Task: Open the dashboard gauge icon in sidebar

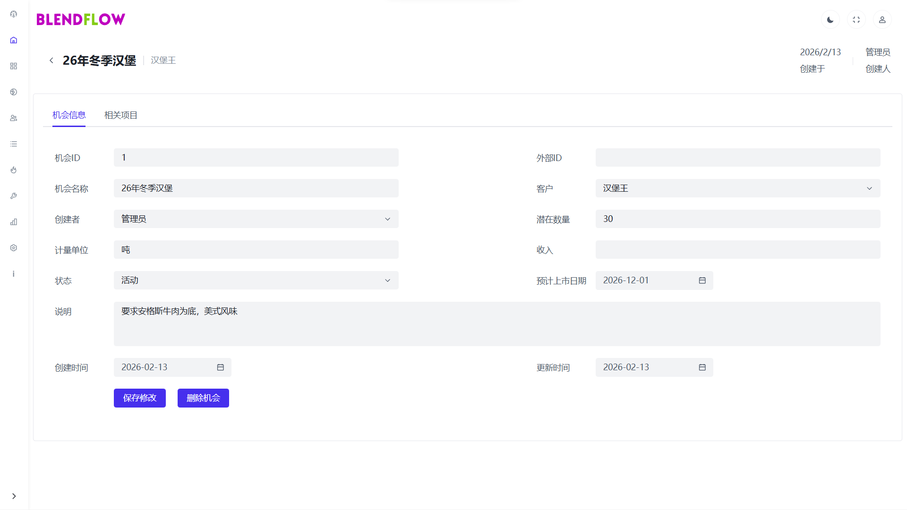Action: 14,14
